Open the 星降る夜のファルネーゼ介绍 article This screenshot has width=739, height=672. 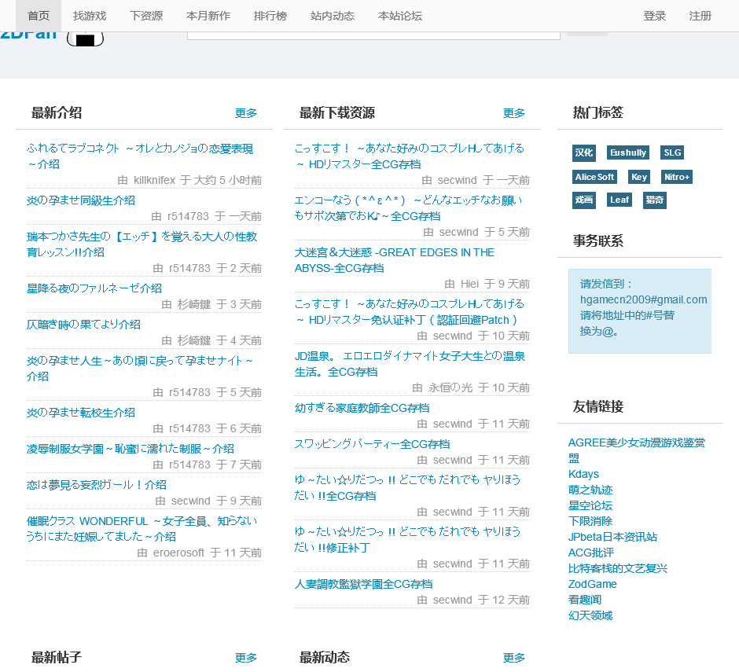click(94, 288)
